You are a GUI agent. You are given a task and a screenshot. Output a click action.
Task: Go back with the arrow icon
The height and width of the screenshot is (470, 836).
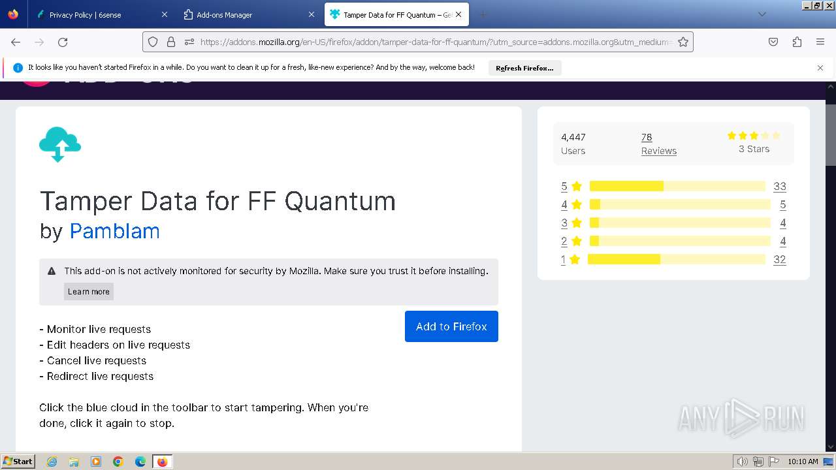click(16, 42)
